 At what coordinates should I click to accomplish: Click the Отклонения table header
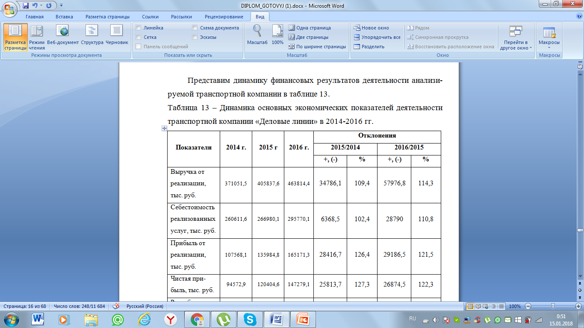coord(378,136)
